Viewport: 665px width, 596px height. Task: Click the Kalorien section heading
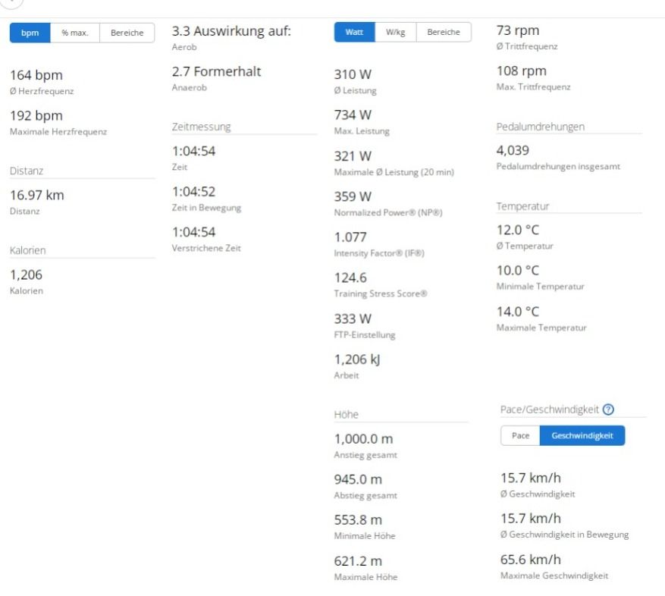(29, 250)
